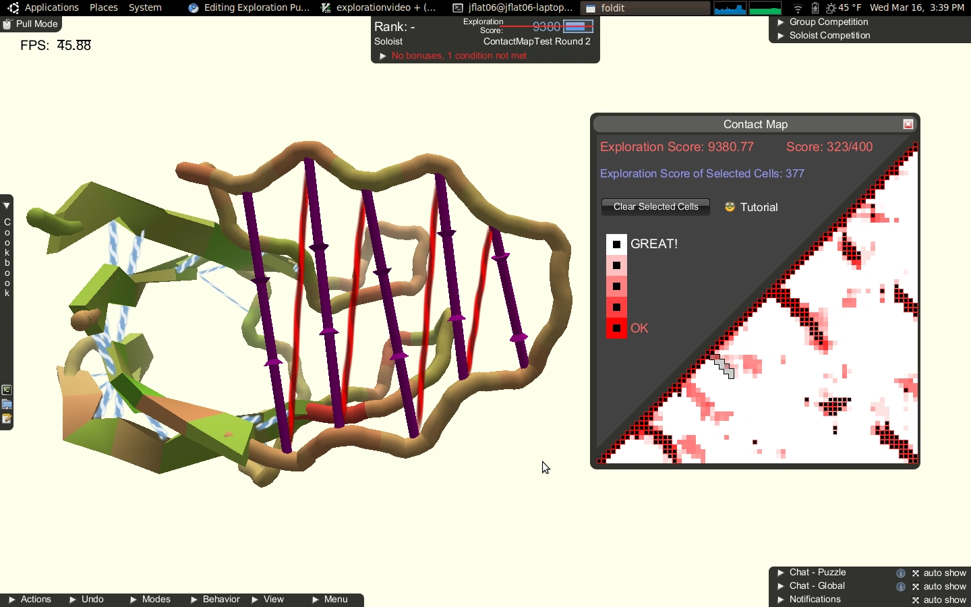Click the Ubuntu logo in top panel
Image resolution: width=971 pixels, height=607 pixels.
click(x=13, y=8)
